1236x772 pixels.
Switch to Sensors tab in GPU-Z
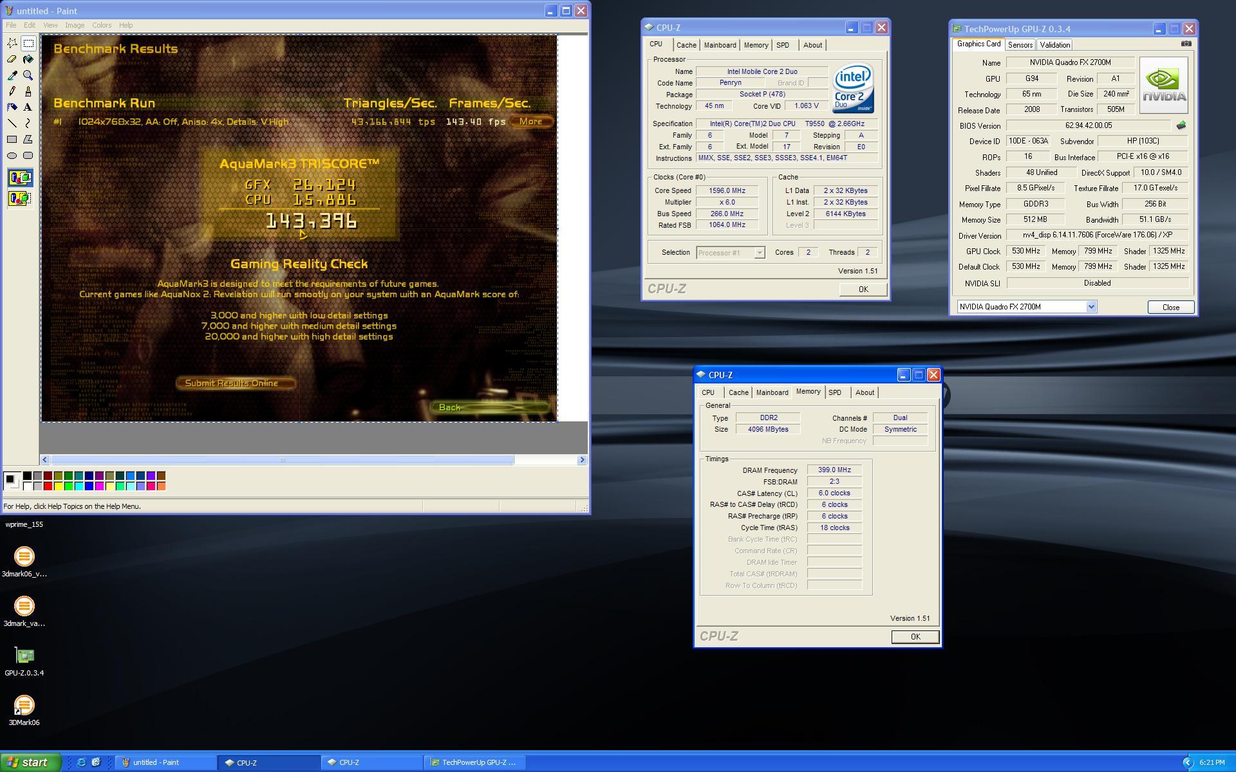1020,45
